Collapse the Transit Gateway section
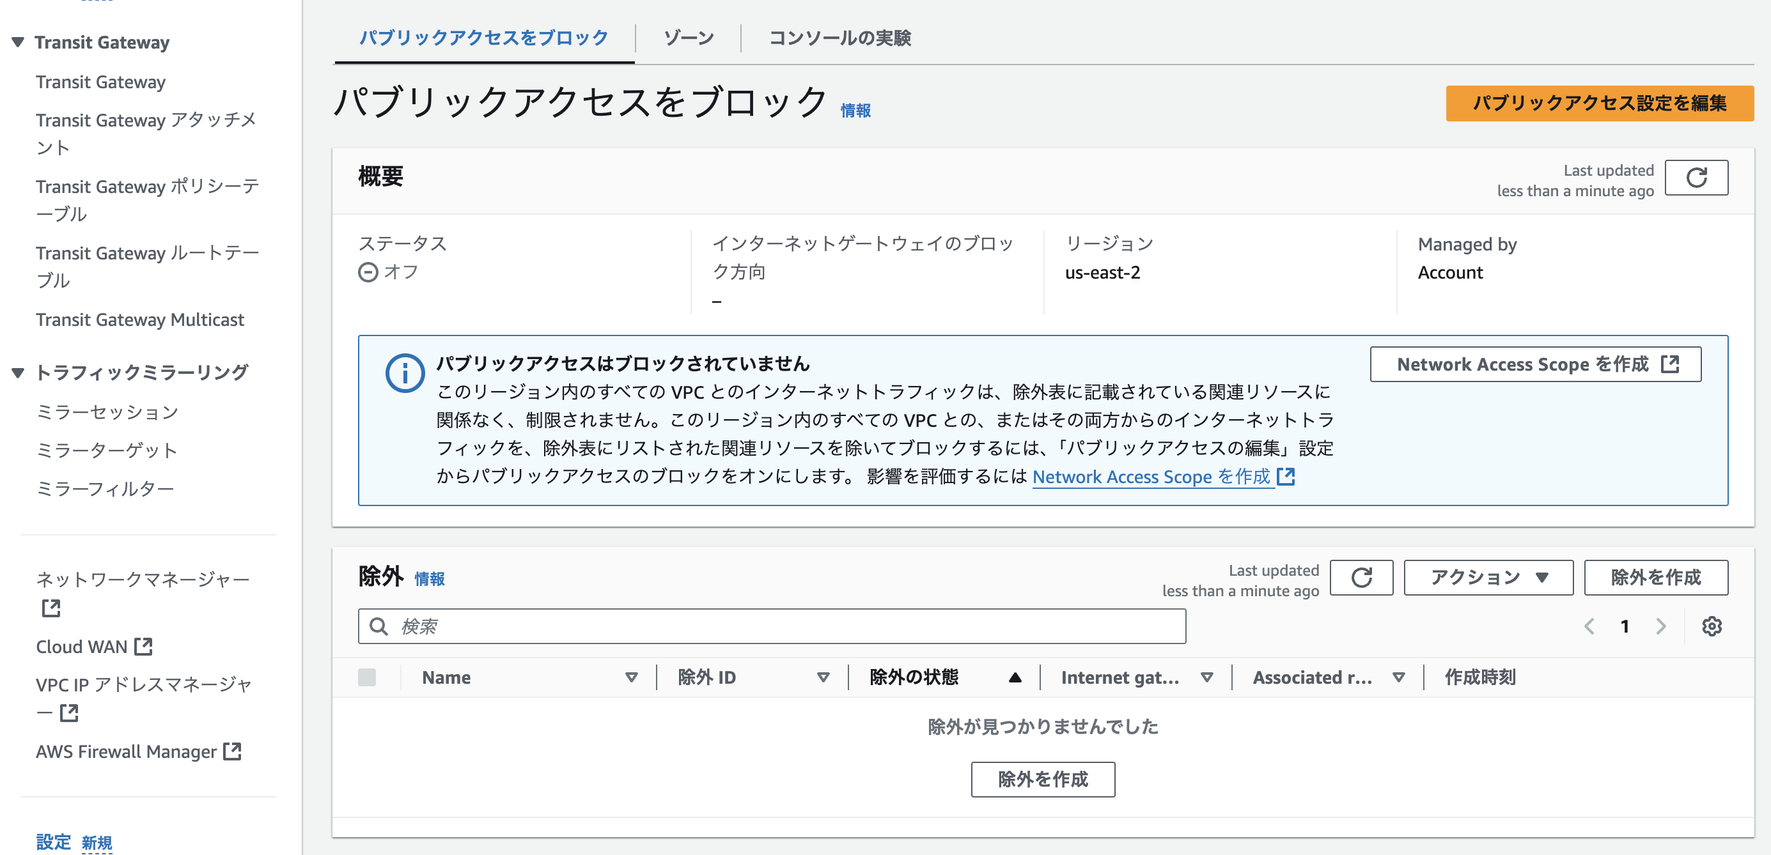The image size is (1771, 855). 17,42
